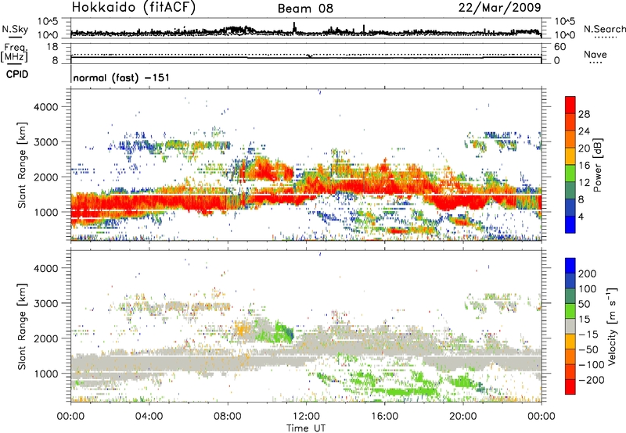Viewport: 626px width, 433px height.
Task: Pick the bright green segment of Velocity colorbar
Action: tap(570, 311)
